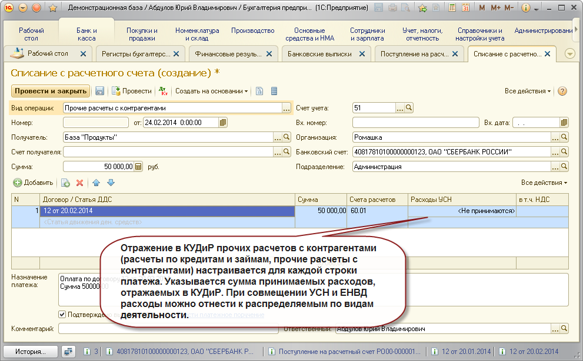
Task: Open the Номенклатура и склад section
Action: 197,34
